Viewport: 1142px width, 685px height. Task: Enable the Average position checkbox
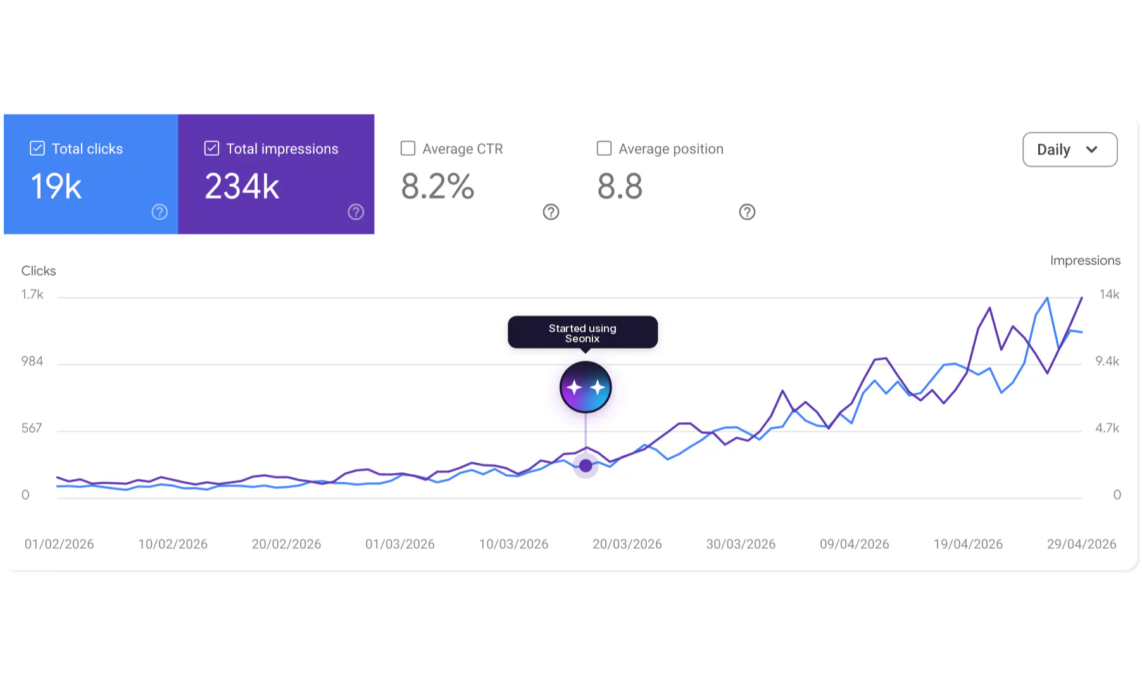(x=604, y=148)
